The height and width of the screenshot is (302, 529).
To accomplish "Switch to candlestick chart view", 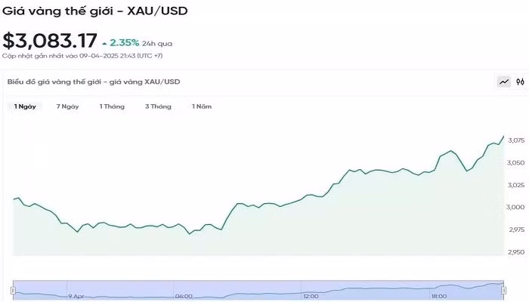I will click(x=520, y=82).
